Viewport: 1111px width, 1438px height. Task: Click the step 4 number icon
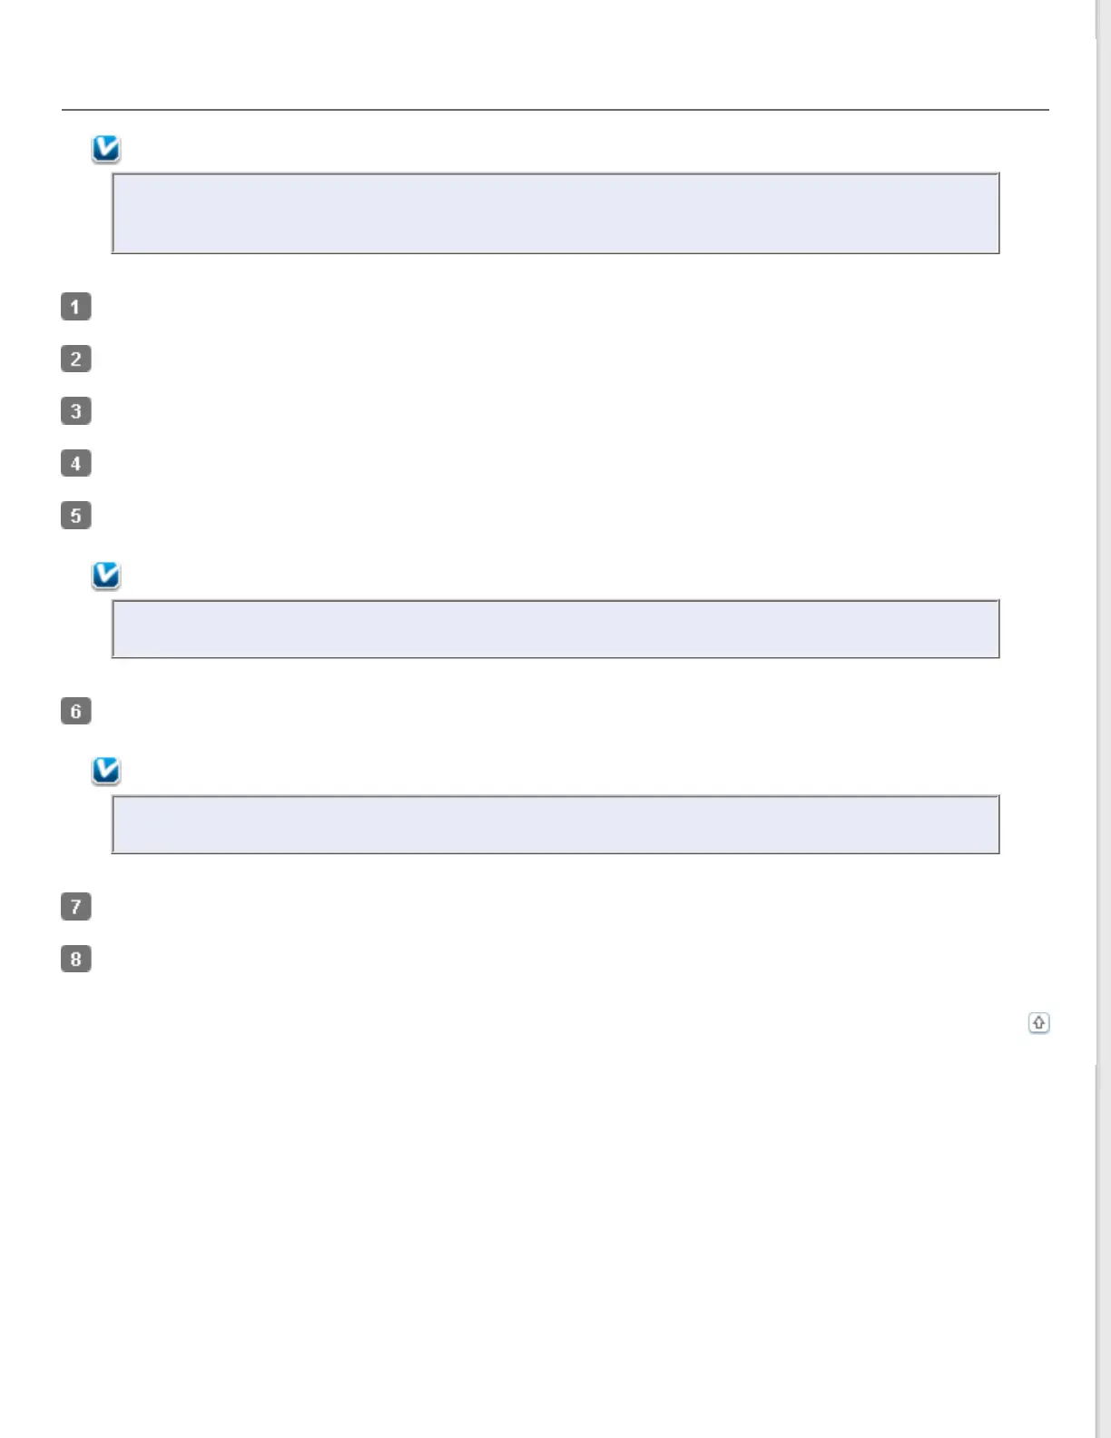76,463
